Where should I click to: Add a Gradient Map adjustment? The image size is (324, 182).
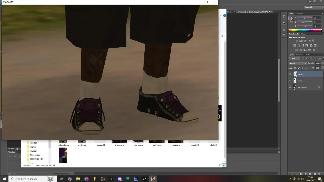point(313,50)
